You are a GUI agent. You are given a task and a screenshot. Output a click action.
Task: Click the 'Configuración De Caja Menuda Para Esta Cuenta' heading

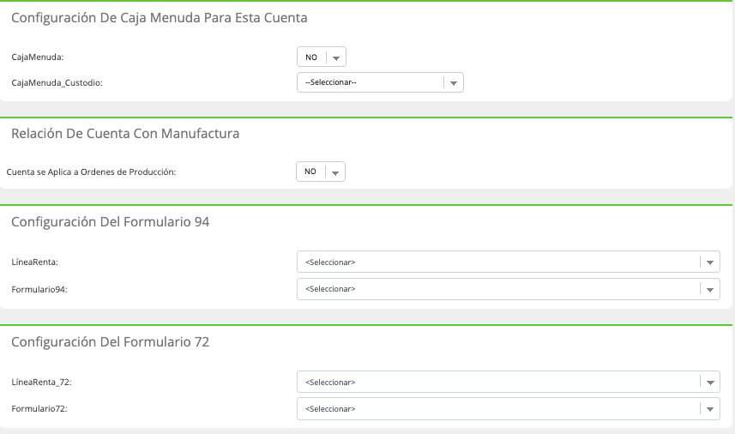[x=160, y=18]
